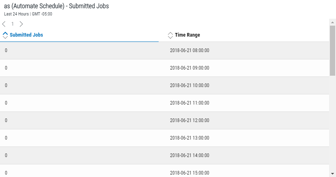Go to the next page arrow
Viewport: 336px width, 177px height.
coord(21,24)
